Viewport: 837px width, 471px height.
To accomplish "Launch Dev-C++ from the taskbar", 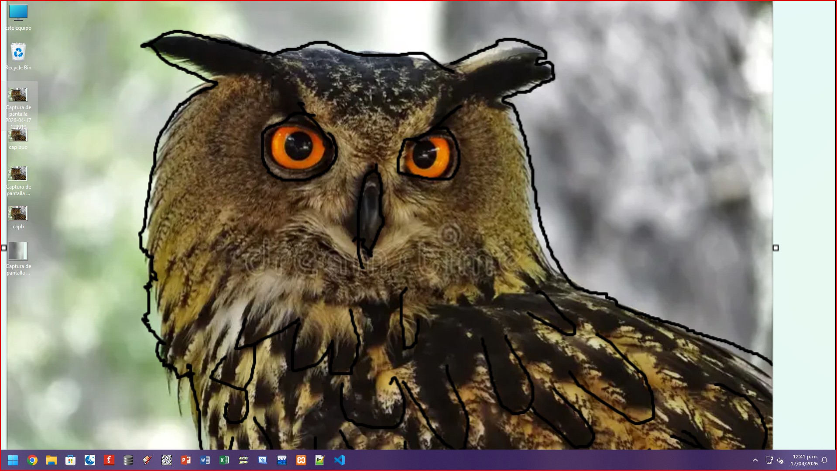I will click(282, 460).
